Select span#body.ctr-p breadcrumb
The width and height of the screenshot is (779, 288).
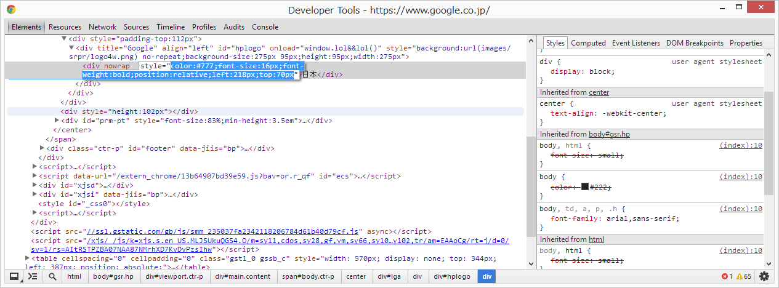[x=308, y=276]
